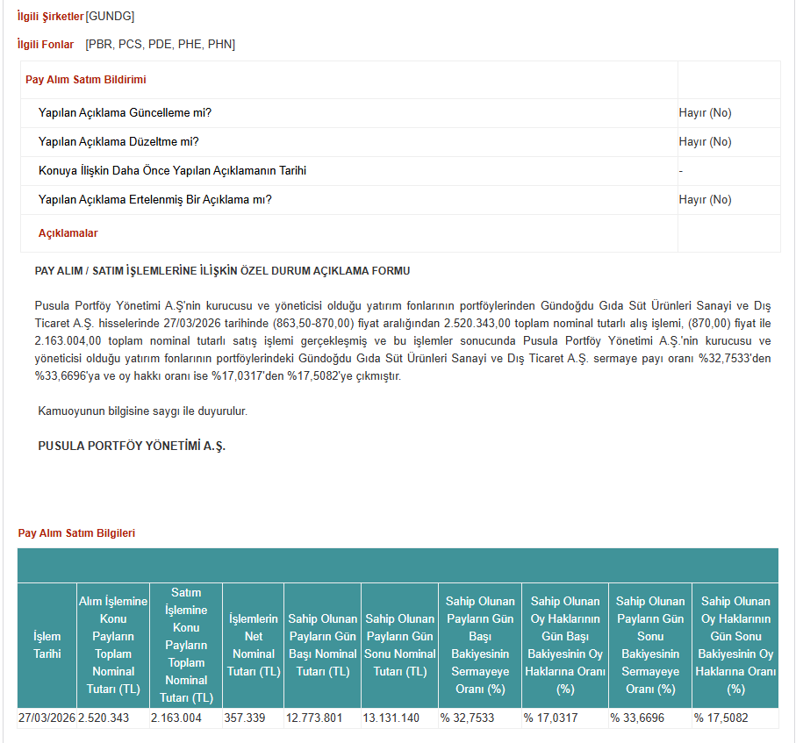Click Alım İşlemine Konu Payların column header
The height and width of the screenshot is (743, 796).
click(113, 645)
